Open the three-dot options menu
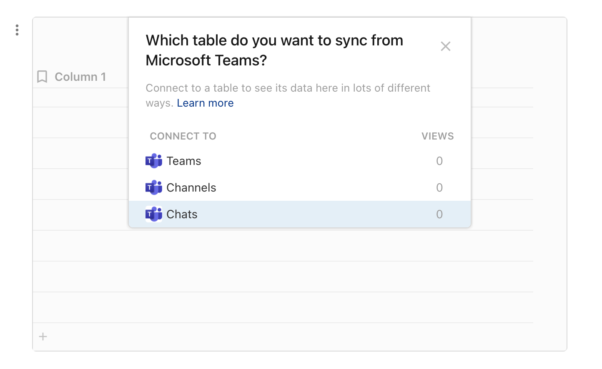 [x=17, y=30]
